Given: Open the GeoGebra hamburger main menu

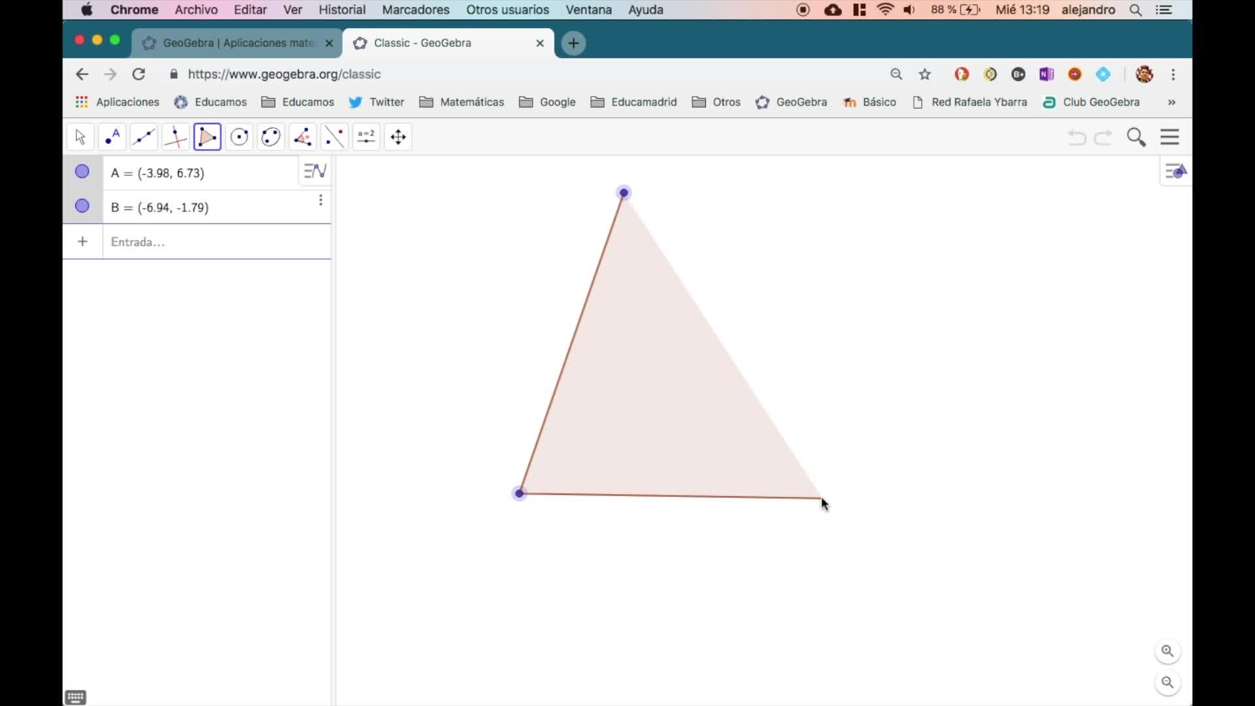Looking at the screenshot, I should tap(1169, 137).
